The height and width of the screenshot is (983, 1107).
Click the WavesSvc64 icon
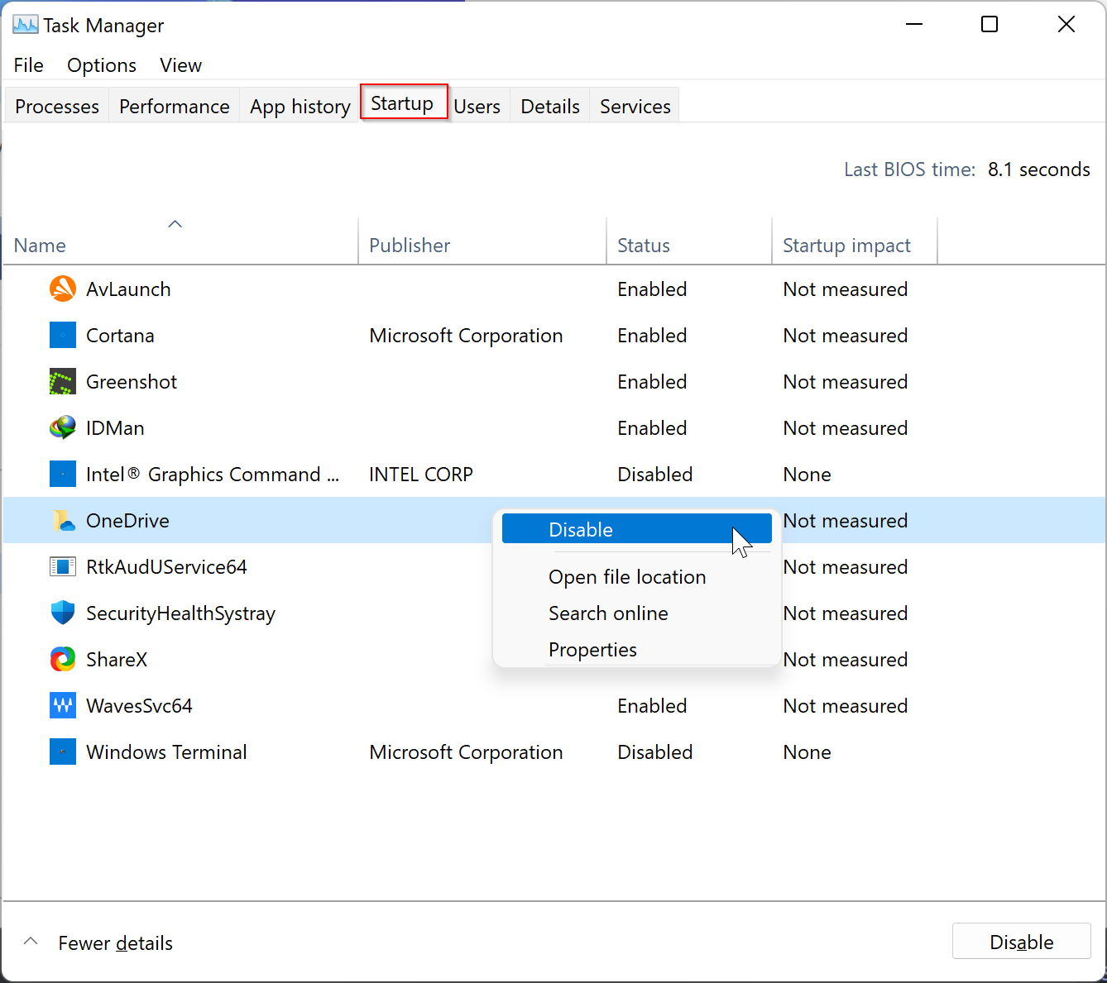click(x=63, y=705)
